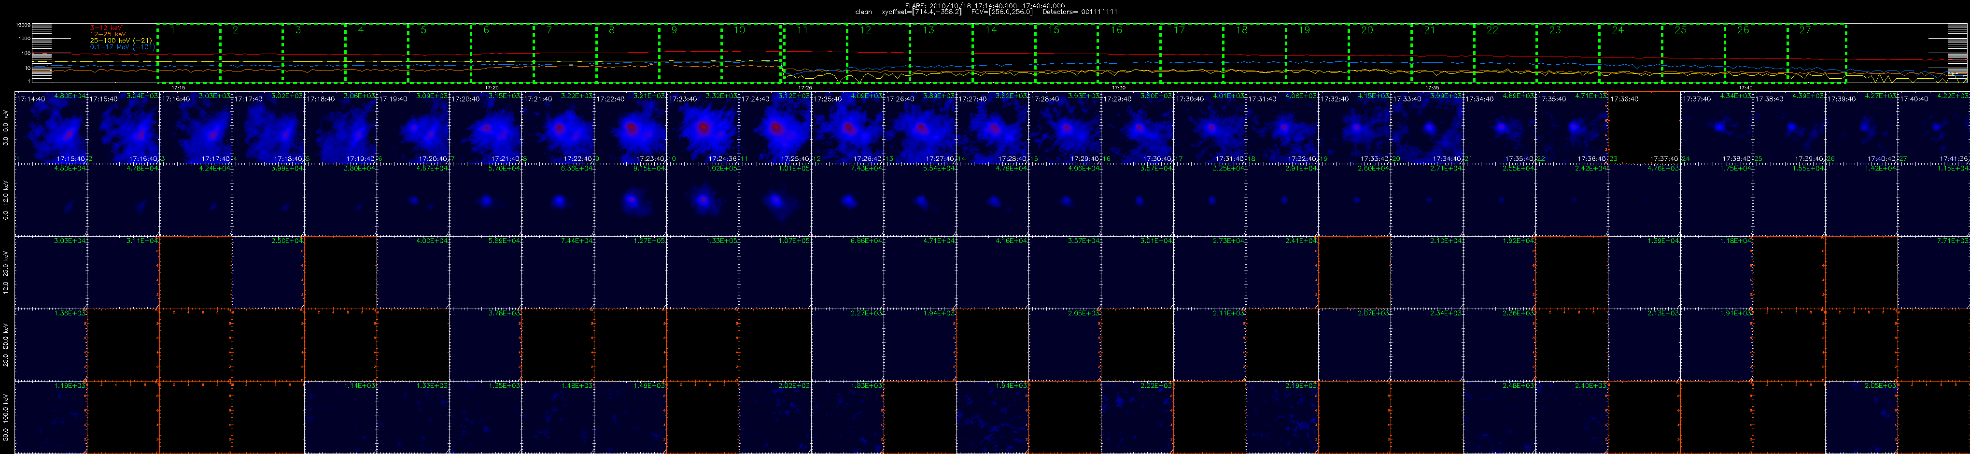This screenshot has height=454, width=1970.
Task: Select interval 27 box in the light curve
Action: tap(1817, 53)
